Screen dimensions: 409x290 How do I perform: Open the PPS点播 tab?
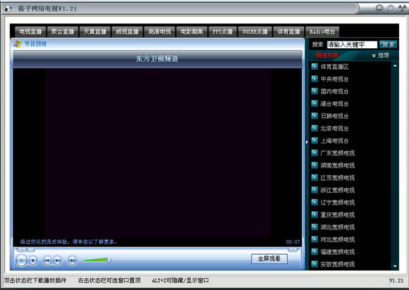click(x=223, y=32)
